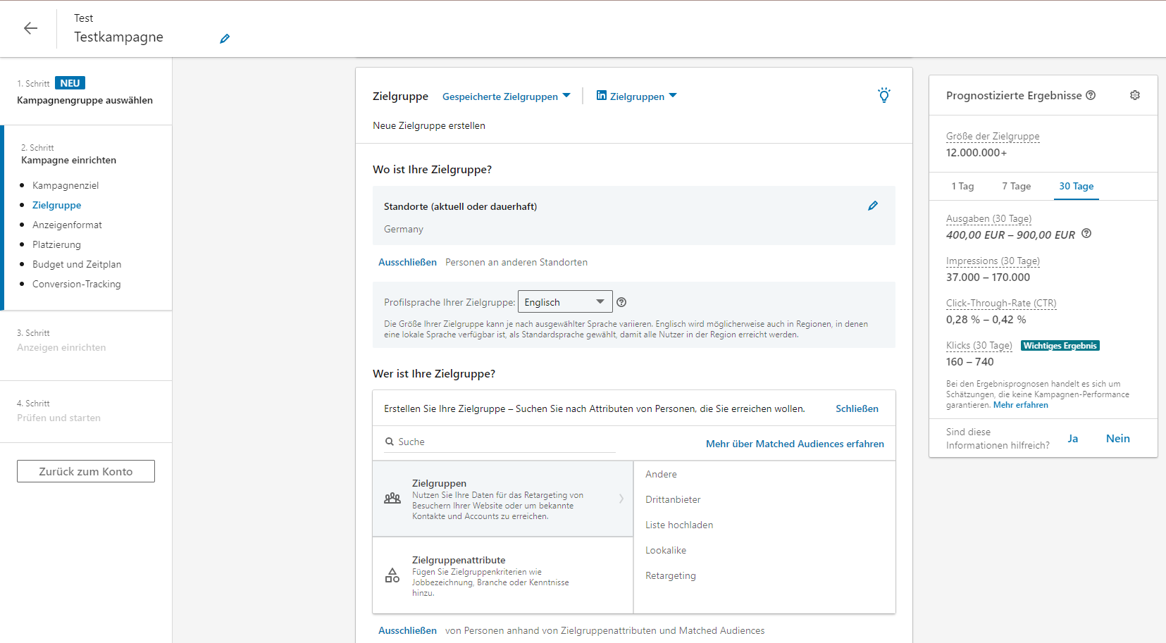This screenshot has height=643, width=1166.
Task: Open Mehr über Matched Audiences erfahren
Action: pyautogui.click(x=795, y=444)
